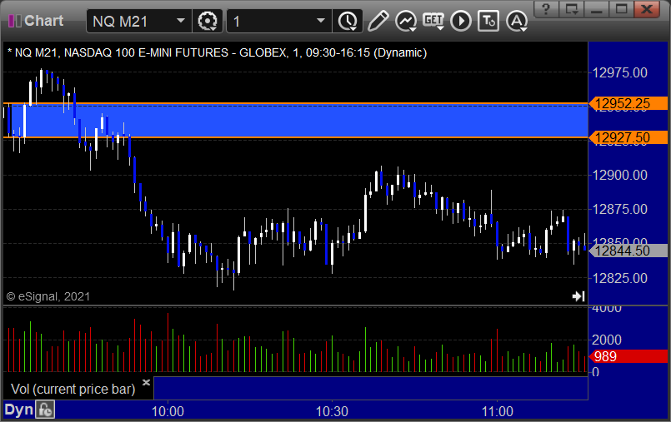Close the chart window

point(647,9)
